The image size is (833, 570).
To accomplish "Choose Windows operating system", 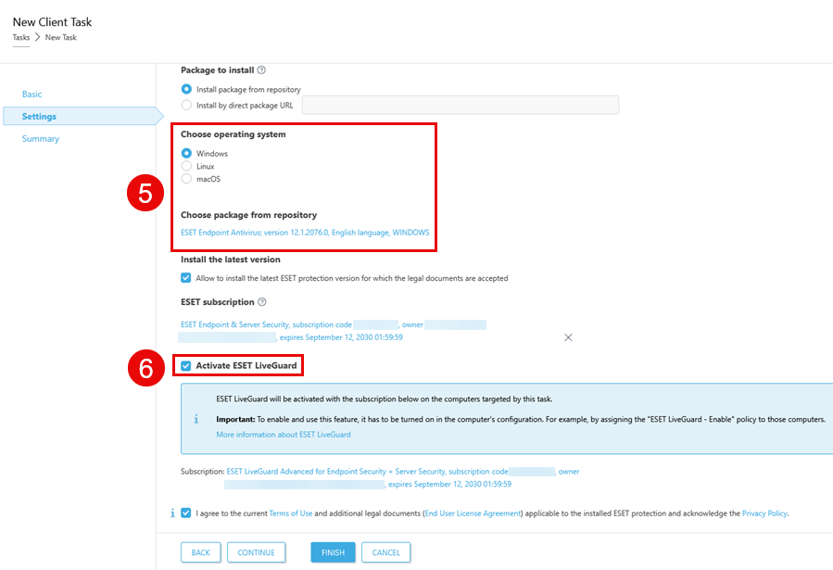I will point(186,153).
